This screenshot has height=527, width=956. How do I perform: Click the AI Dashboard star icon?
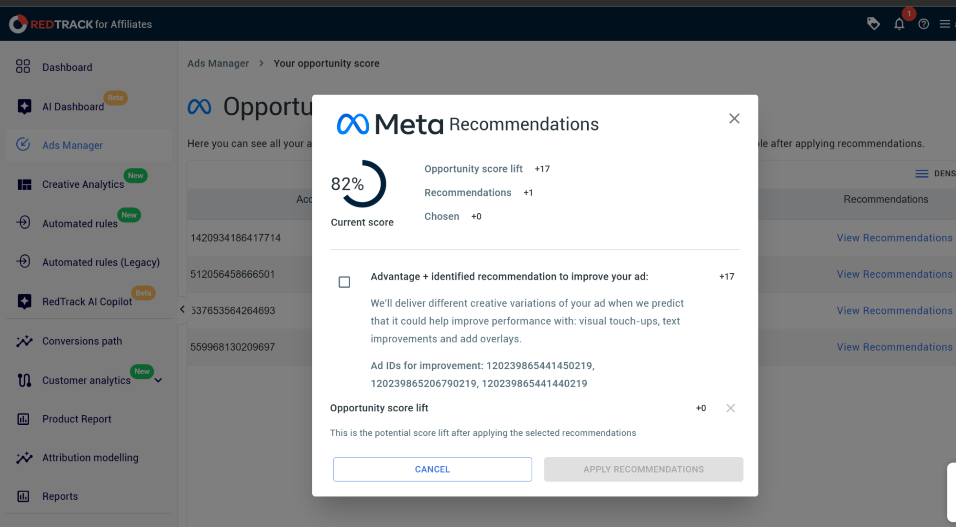[24, 106]
